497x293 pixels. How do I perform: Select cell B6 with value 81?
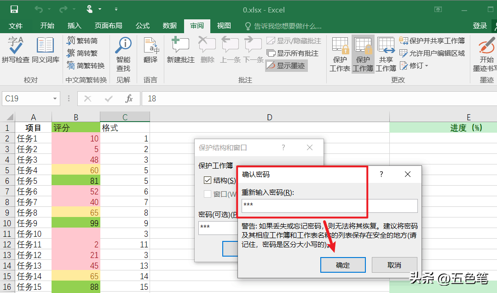(x=76, y=181)
